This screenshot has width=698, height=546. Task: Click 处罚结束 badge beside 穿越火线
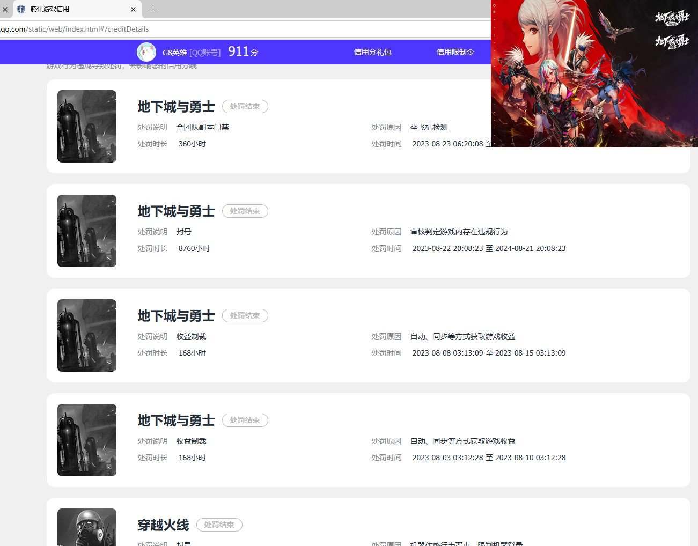pos(219,525)
